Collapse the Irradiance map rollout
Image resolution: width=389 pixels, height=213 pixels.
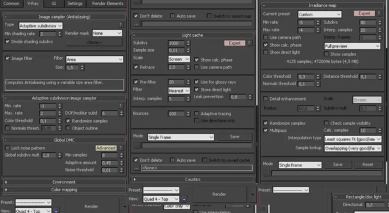(264, 5)
